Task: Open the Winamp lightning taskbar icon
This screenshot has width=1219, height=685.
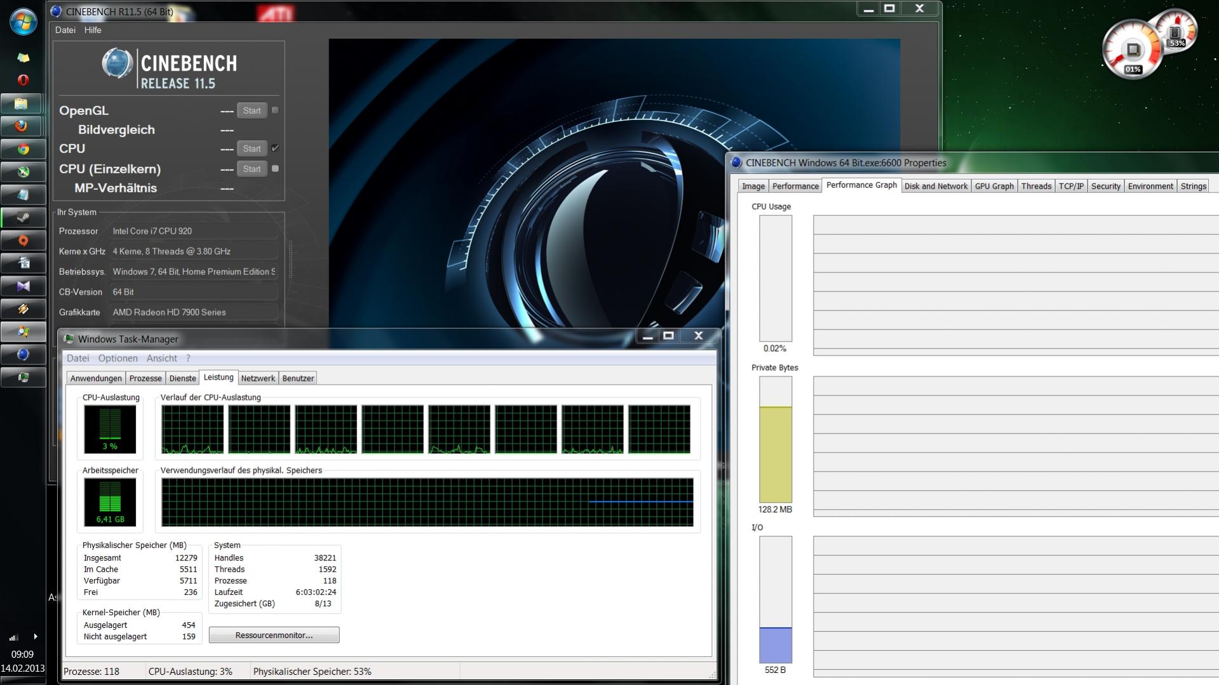Action: 22,309
